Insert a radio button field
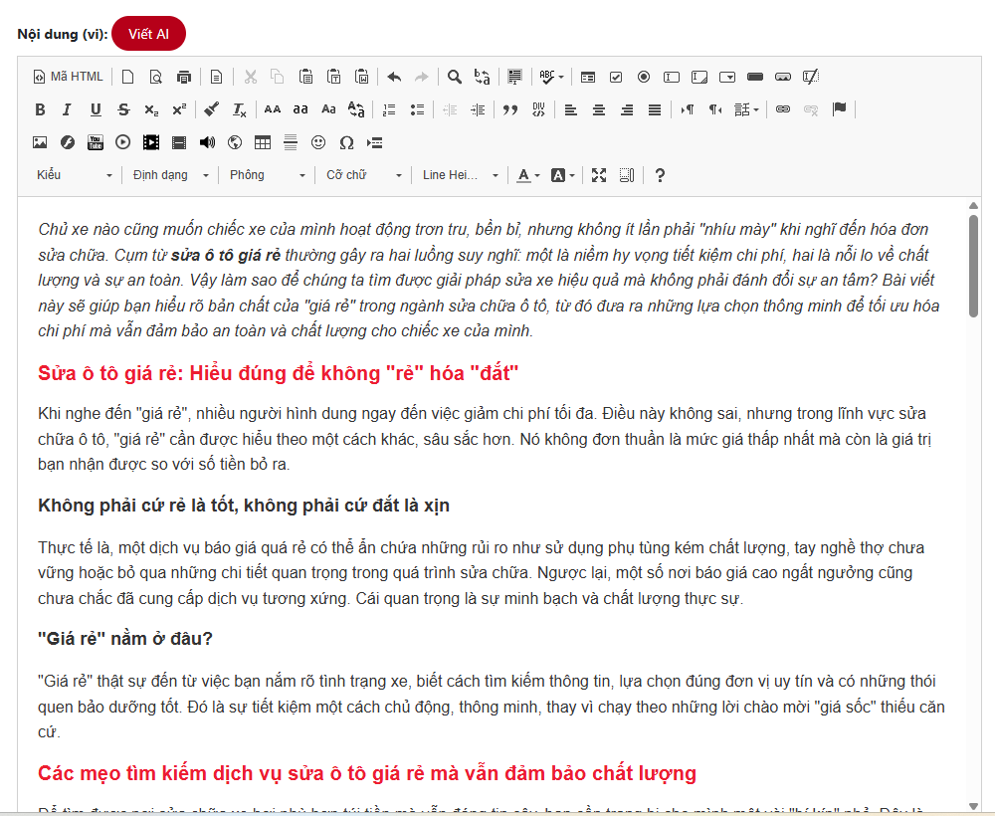The image size is (995, 816). pyautogui.click(x=644, y=77)
